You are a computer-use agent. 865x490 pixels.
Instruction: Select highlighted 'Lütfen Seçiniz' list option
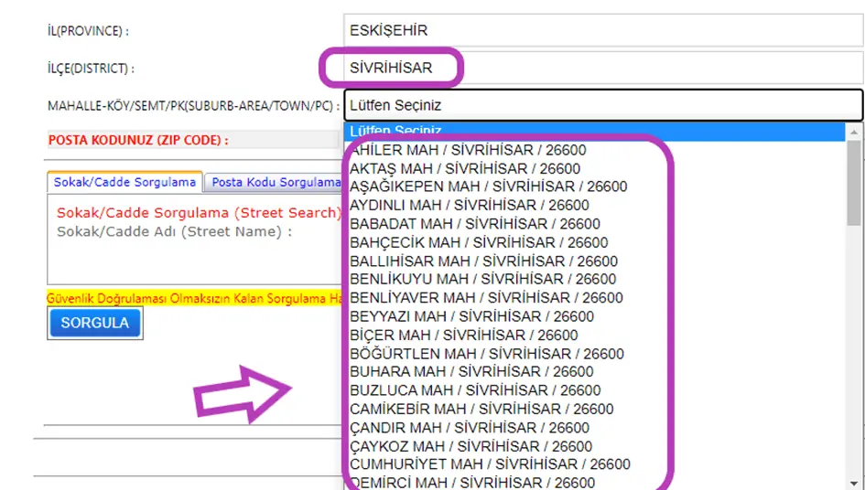coord(593,132)
